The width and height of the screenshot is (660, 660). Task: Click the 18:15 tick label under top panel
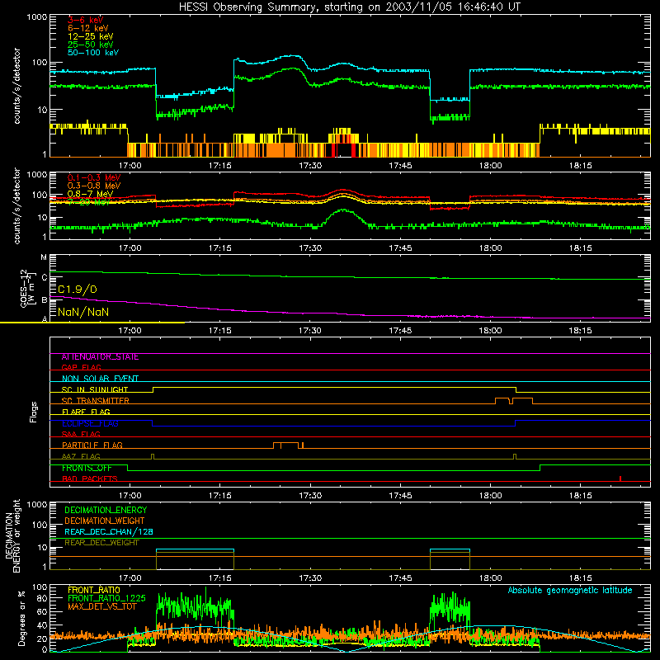[581, 166]
